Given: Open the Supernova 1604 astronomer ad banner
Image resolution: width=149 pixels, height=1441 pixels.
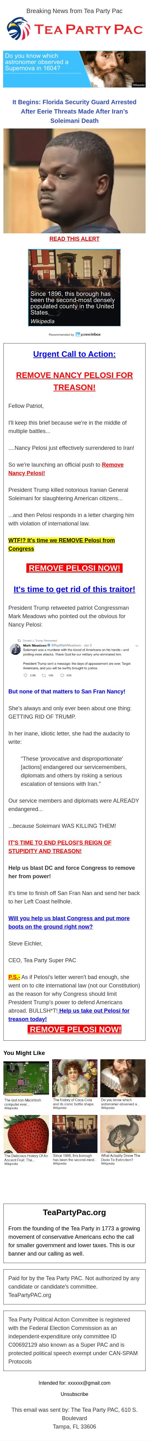Looking at the screenshot, I should click(74, 69).
